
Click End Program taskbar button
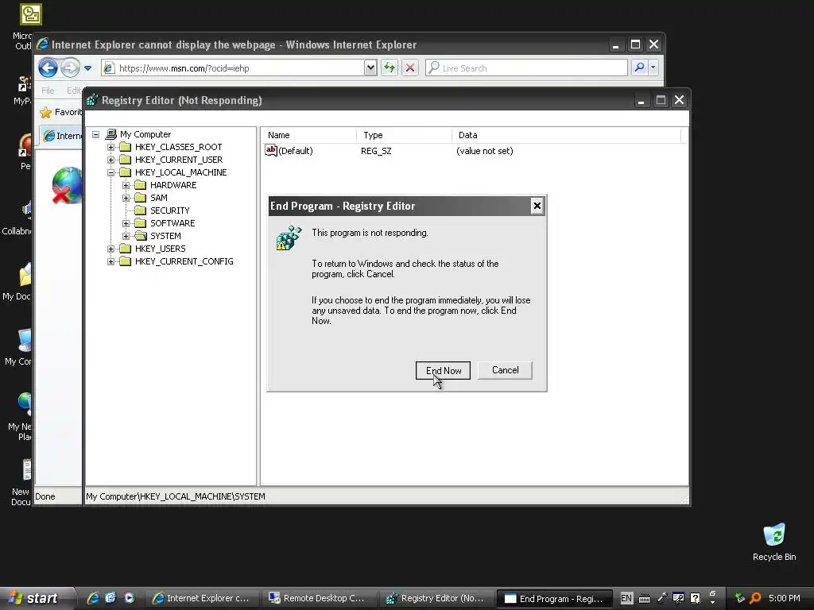coord(553,599)
